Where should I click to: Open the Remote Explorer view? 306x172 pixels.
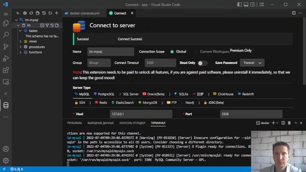6,82
